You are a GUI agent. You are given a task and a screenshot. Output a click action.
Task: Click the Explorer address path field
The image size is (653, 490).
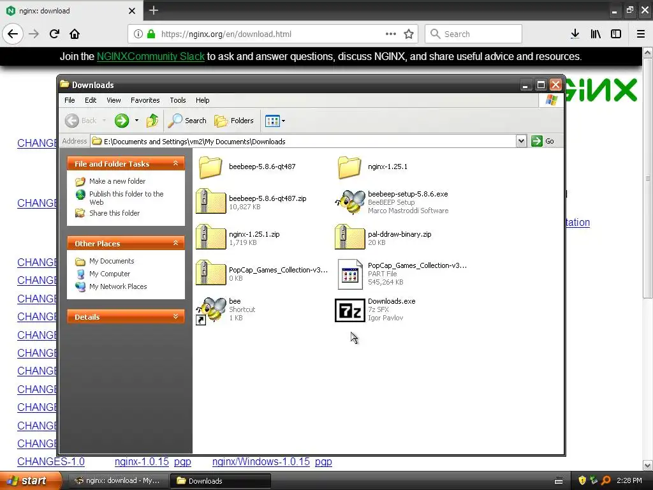(303, 141)
